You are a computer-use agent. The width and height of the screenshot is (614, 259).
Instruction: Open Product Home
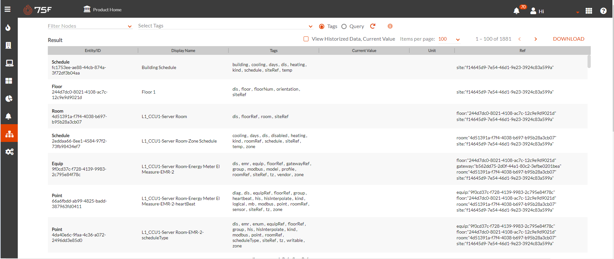tap(102, 10)
